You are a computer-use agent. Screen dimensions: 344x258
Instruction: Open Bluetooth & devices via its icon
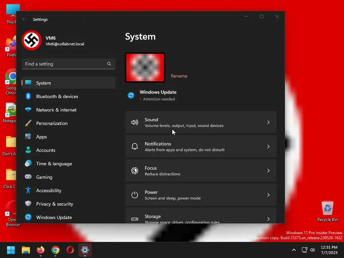point(28,96)
